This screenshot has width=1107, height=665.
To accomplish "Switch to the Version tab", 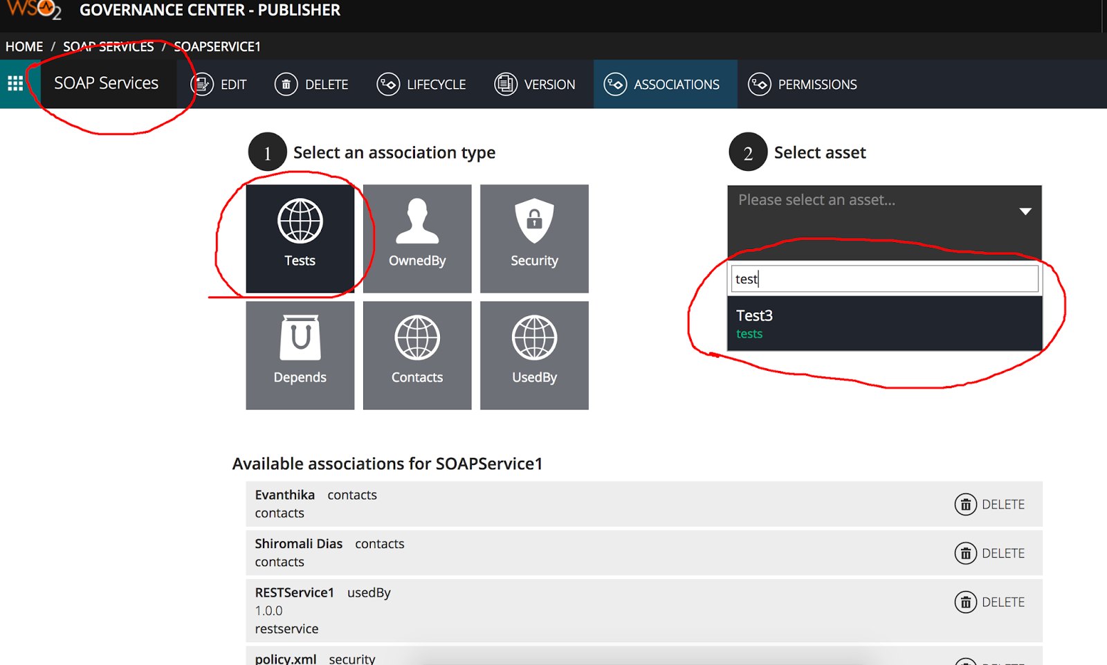I will point(535,84).
